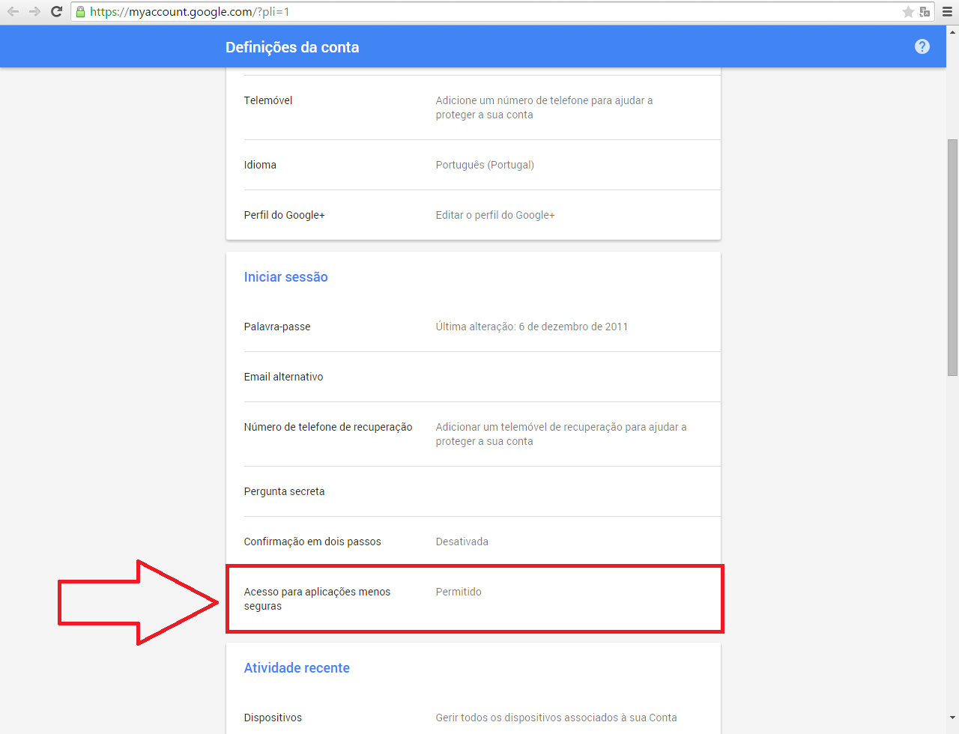Bookmark this page with star icon
Screen dimensions: 959x734
908,12
